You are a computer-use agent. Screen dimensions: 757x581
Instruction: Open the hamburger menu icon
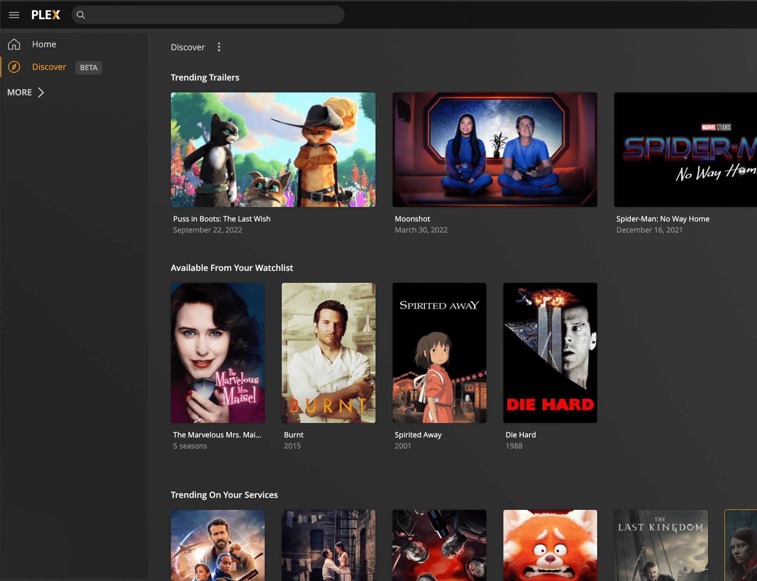click(x=14, y=15)
